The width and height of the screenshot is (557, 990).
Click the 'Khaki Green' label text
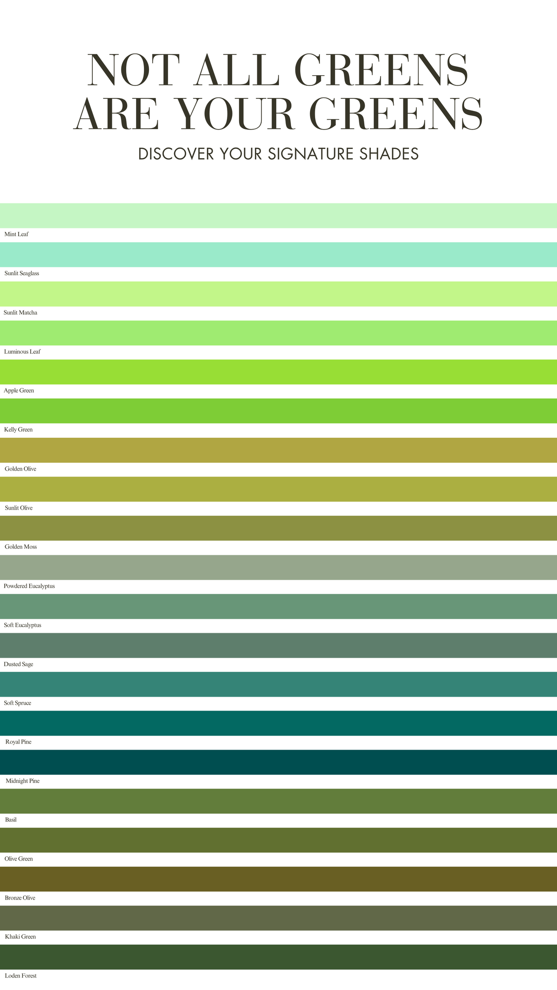point(20,937)
